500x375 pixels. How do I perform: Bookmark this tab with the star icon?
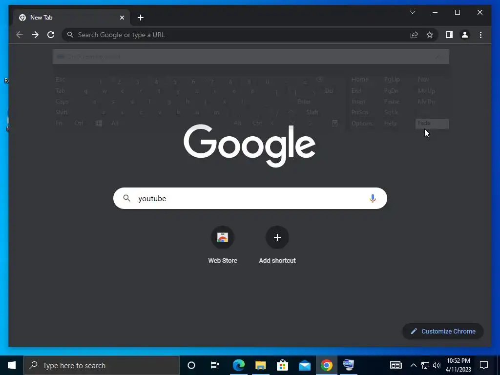tap(430, 35)
